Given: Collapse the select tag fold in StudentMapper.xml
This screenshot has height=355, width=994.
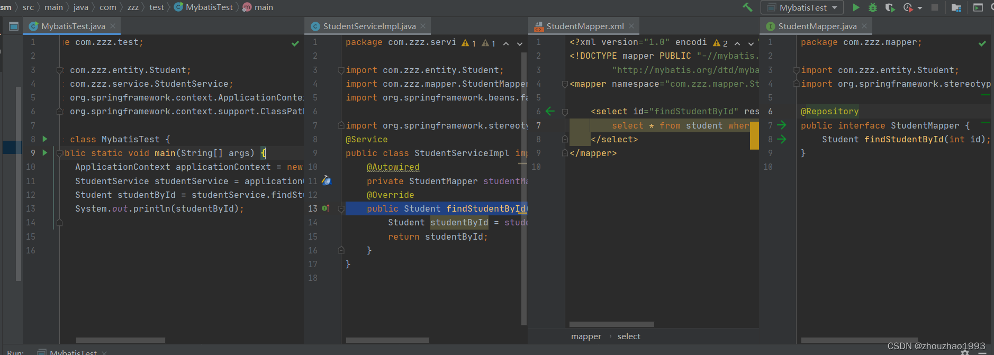Looking at the screenshot, I should 565,112.
